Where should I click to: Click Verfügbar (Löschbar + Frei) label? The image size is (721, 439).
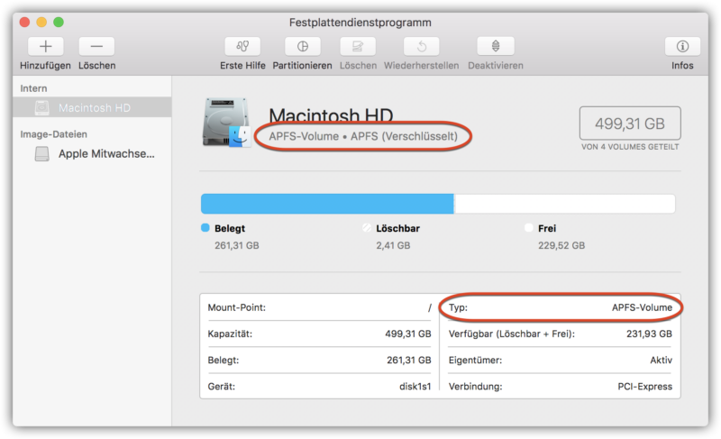coord(512,334)
